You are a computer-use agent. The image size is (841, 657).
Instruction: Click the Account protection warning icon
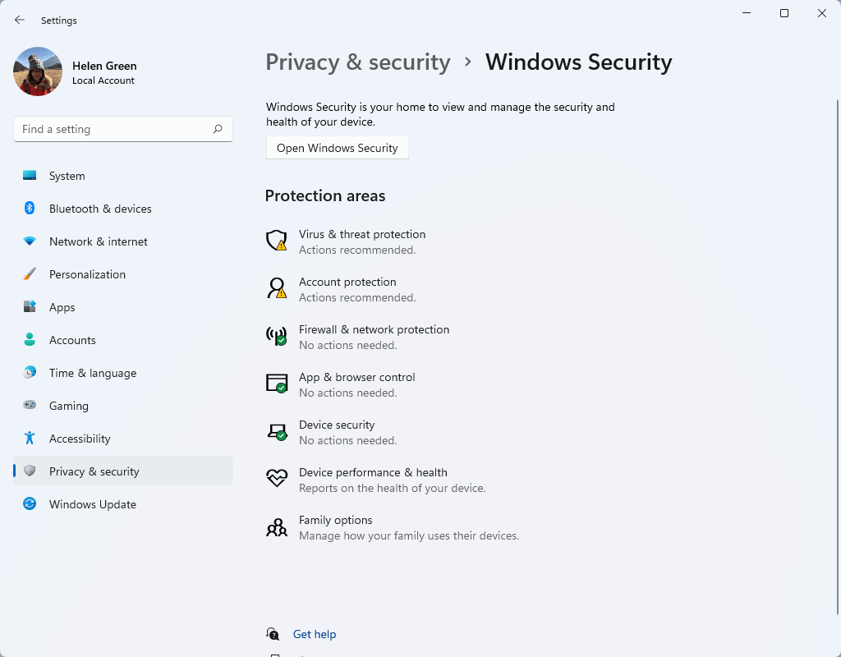point(277,288)
